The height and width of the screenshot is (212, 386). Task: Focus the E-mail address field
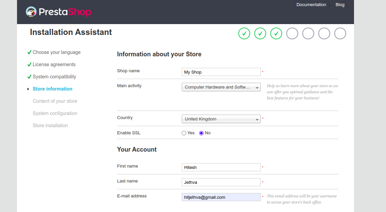pyautogui.click(x=221, y=197)
